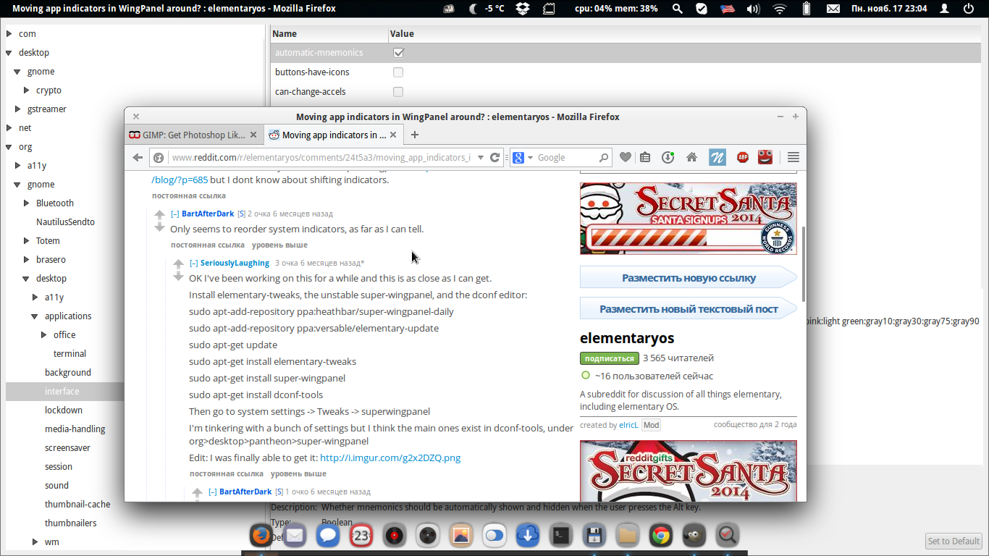Expand the Totem tree node
The height and width of the screenshot is (556, 989).
pos(27,241)
